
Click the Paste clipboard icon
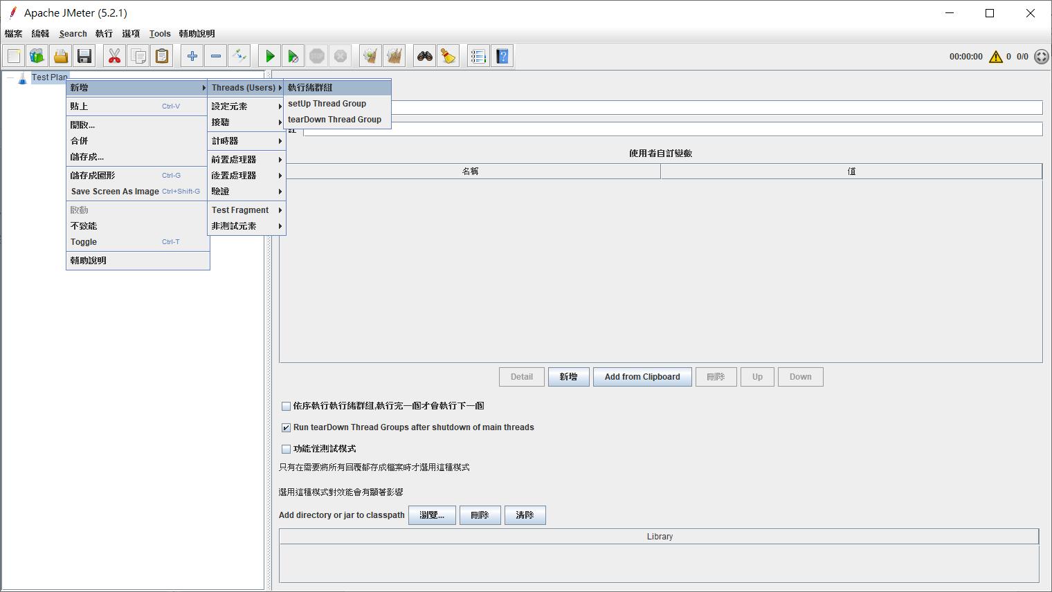[162, 56]
